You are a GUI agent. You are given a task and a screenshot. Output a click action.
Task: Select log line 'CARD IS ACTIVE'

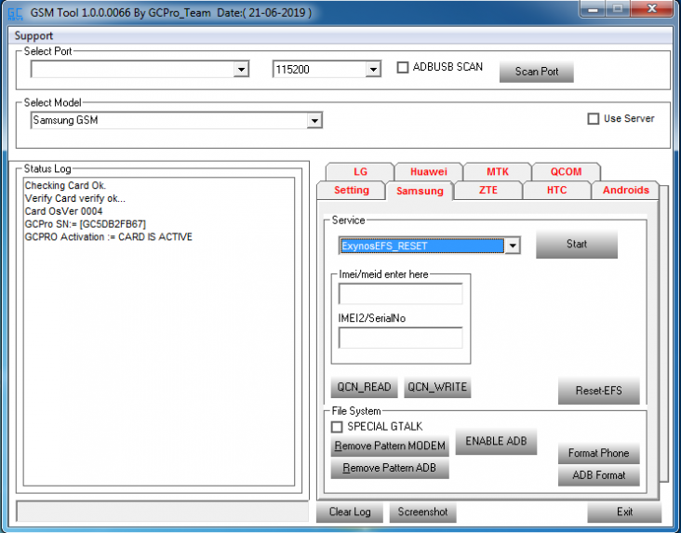pyautogui.click(x=109, y=237)
